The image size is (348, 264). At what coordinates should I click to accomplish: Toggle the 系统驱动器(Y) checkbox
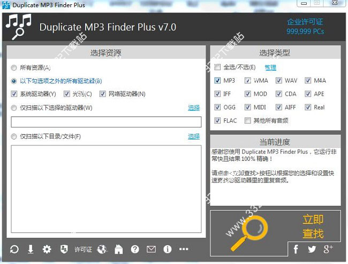coord(14,94)
